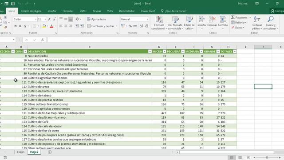Open the PEQUEÑA column filter dropdown
284x160 pixels.
tap(183, 52)
